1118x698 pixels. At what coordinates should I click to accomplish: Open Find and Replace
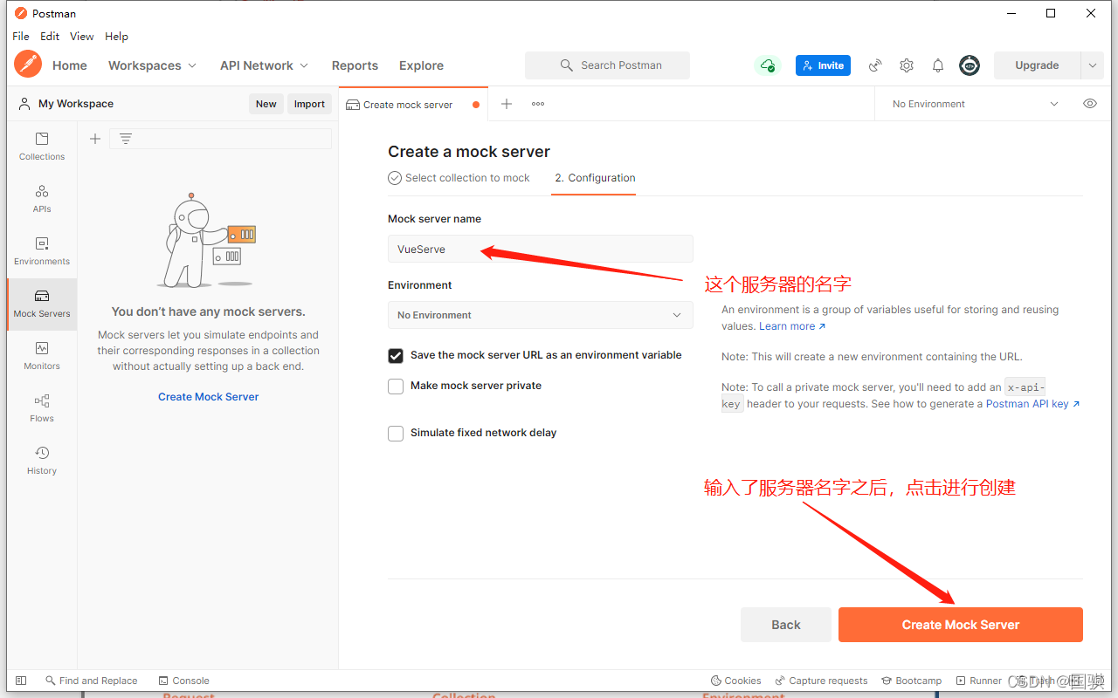coord(92,681)
